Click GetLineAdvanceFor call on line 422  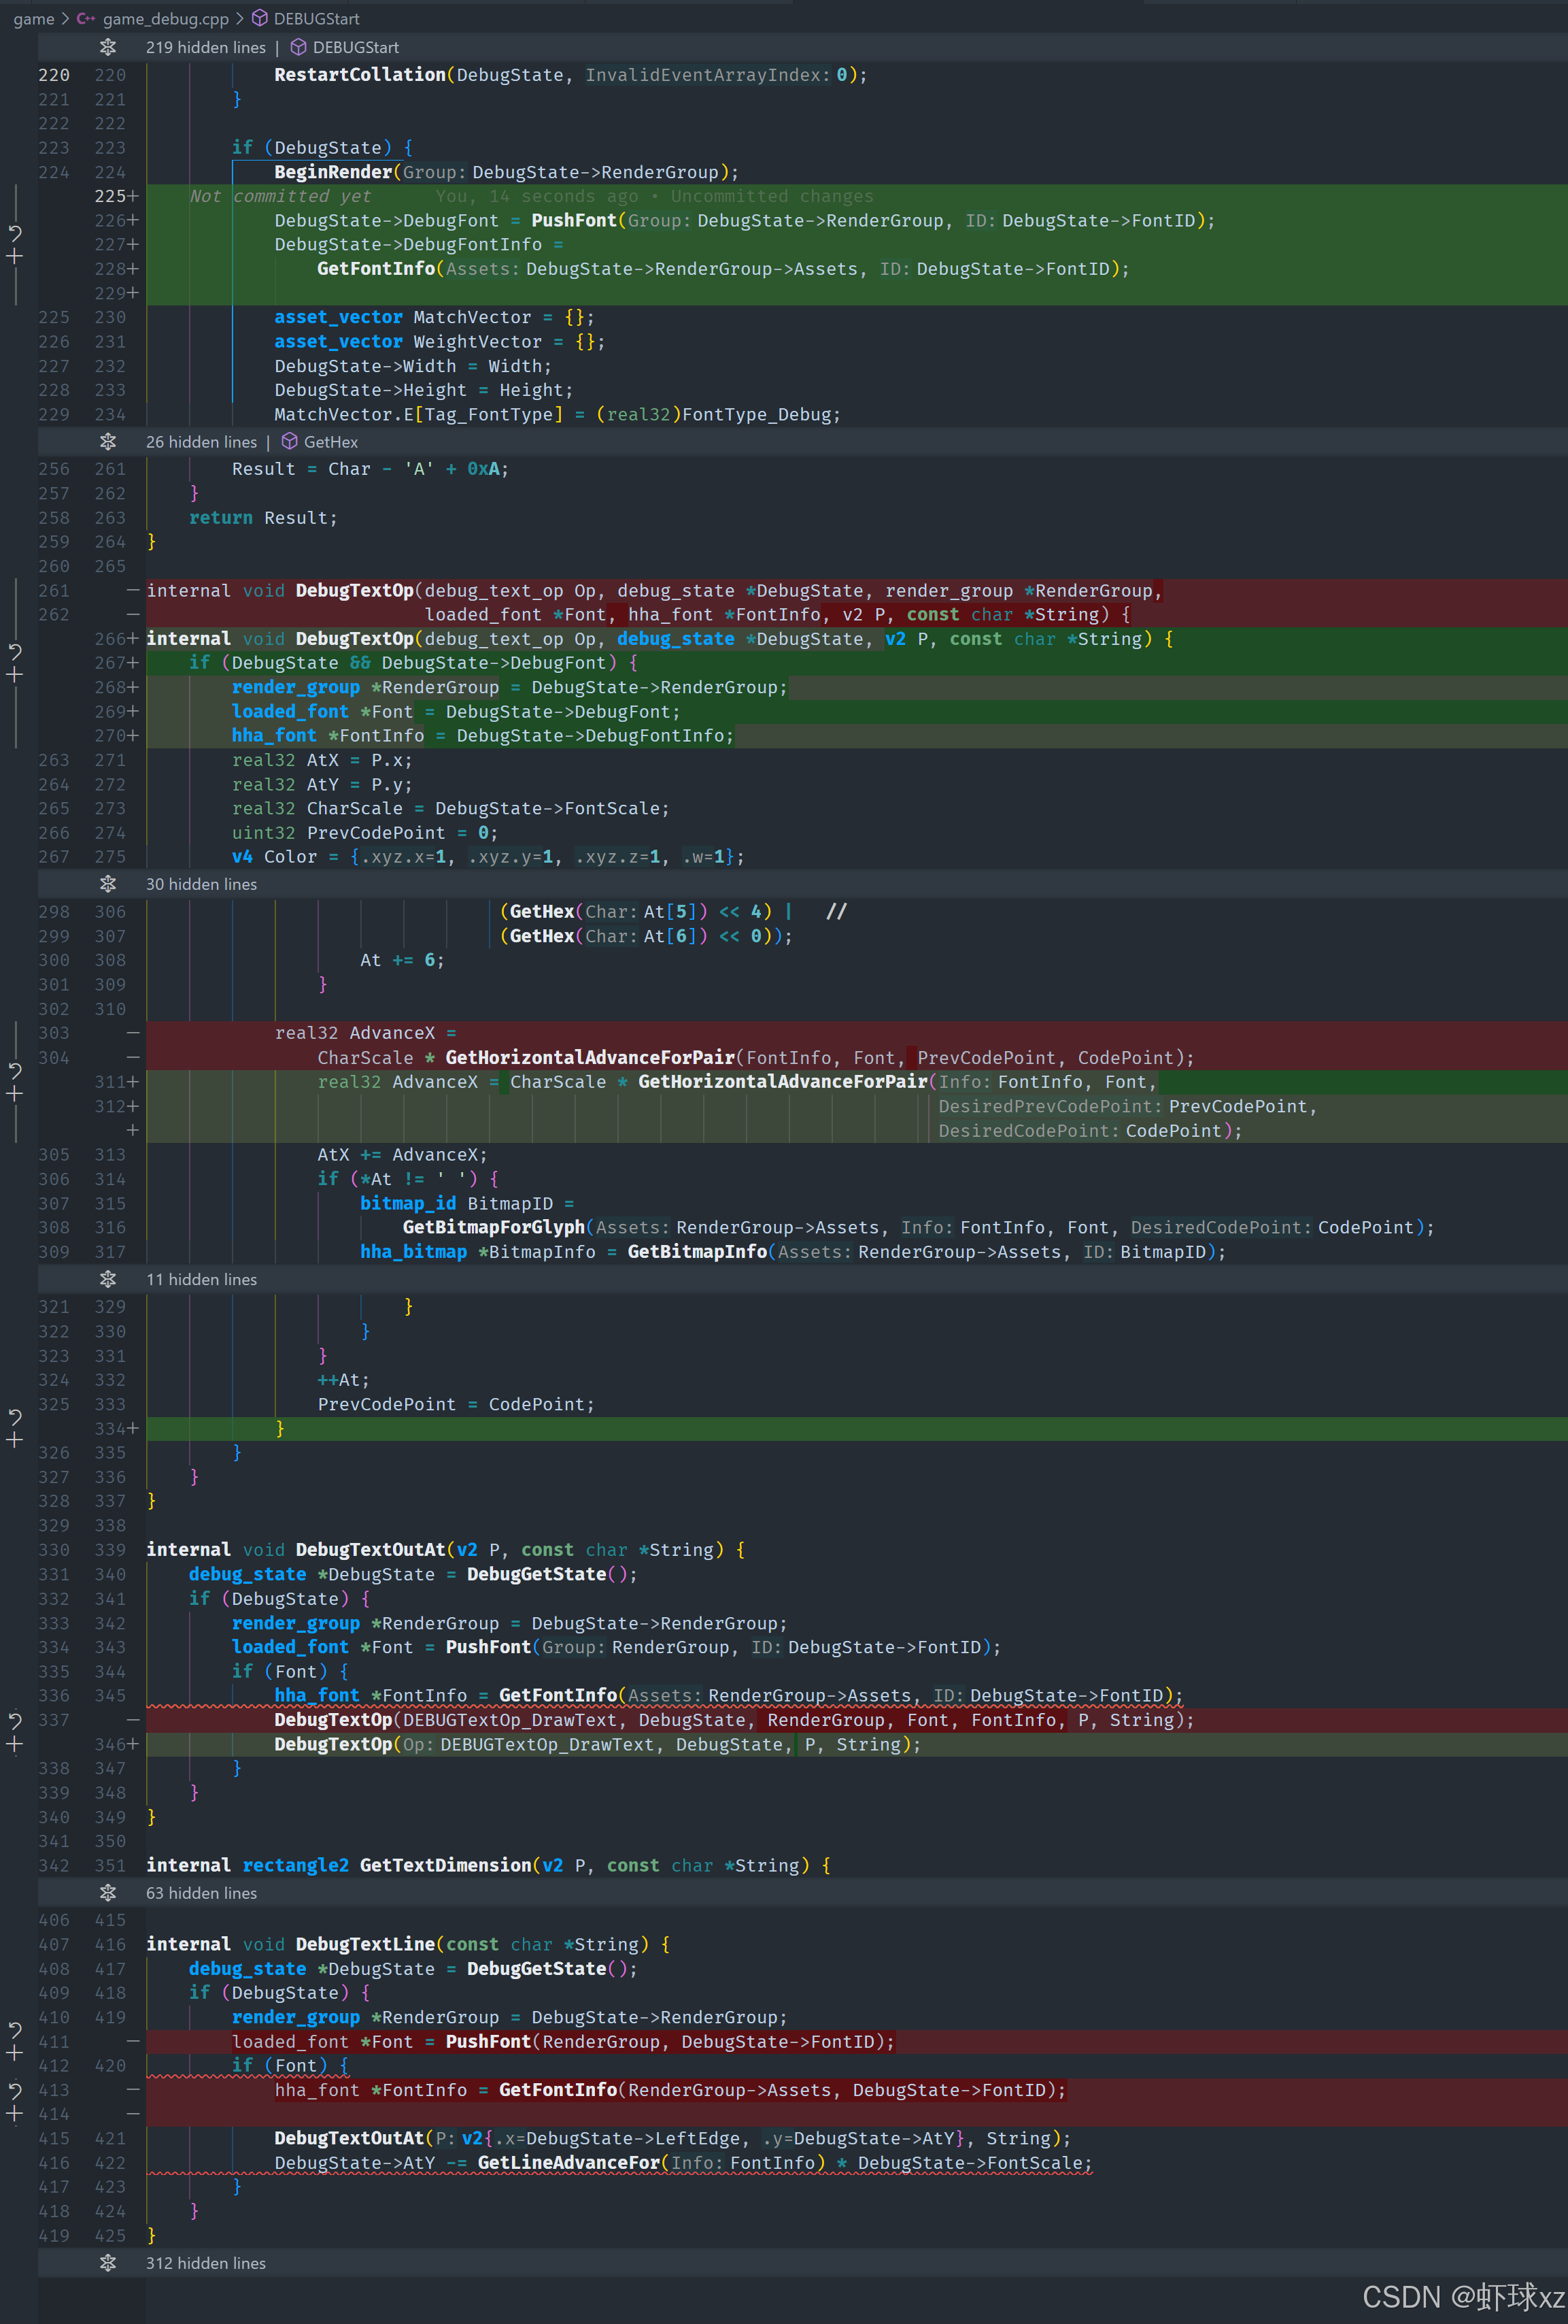[x=568, y=2163]
